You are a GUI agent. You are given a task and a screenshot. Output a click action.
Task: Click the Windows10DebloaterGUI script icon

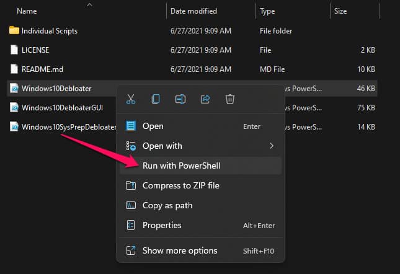pyautogui.click(x=14, y=108)
